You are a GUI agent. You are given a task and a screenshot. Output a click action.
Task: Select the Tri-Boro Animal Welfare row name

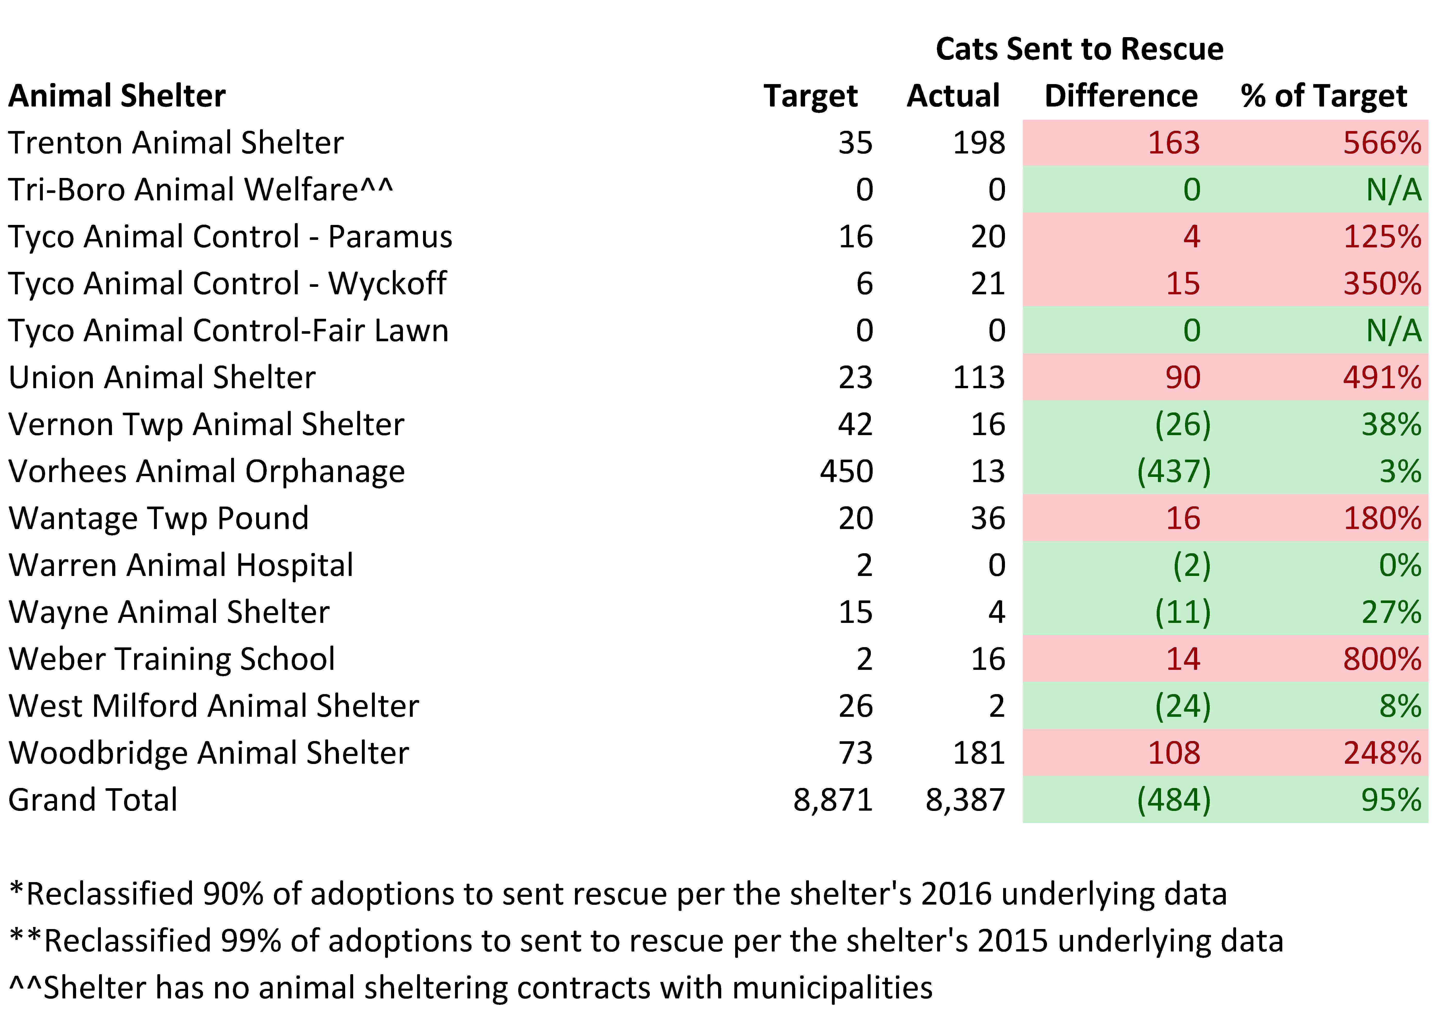tap(200, 190)
